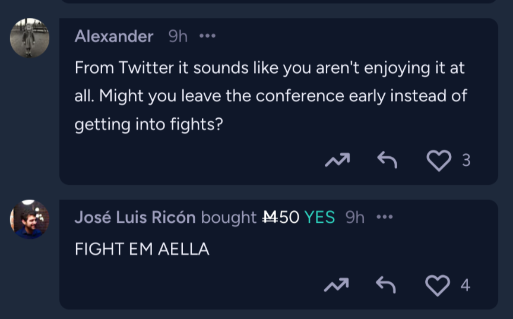Click the 9h timestamp on José's comment
513x319 pixels.
click(355, 217)
